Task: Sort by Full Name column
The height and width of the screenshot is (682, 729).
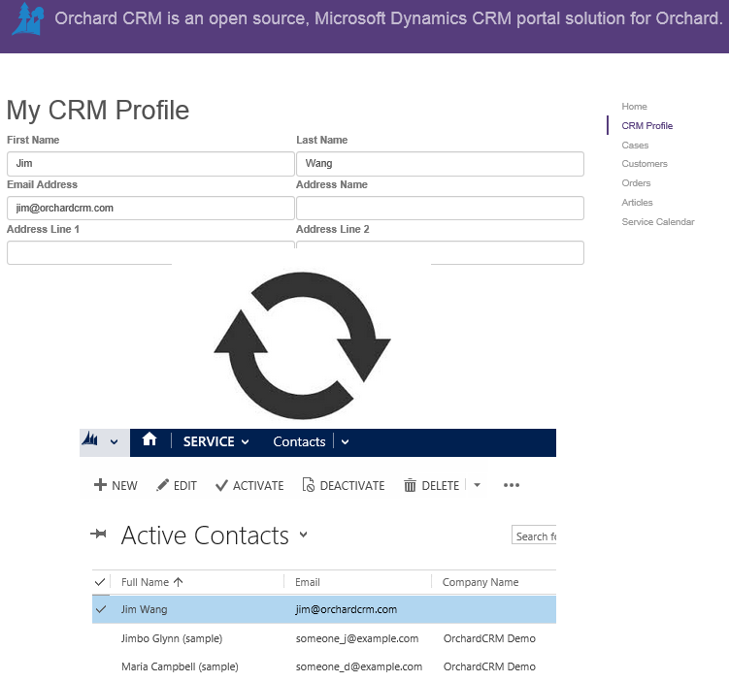Action: (152, 582)
